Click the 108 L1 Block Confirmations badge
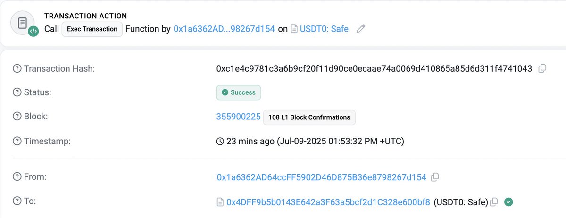 point(309,117)
